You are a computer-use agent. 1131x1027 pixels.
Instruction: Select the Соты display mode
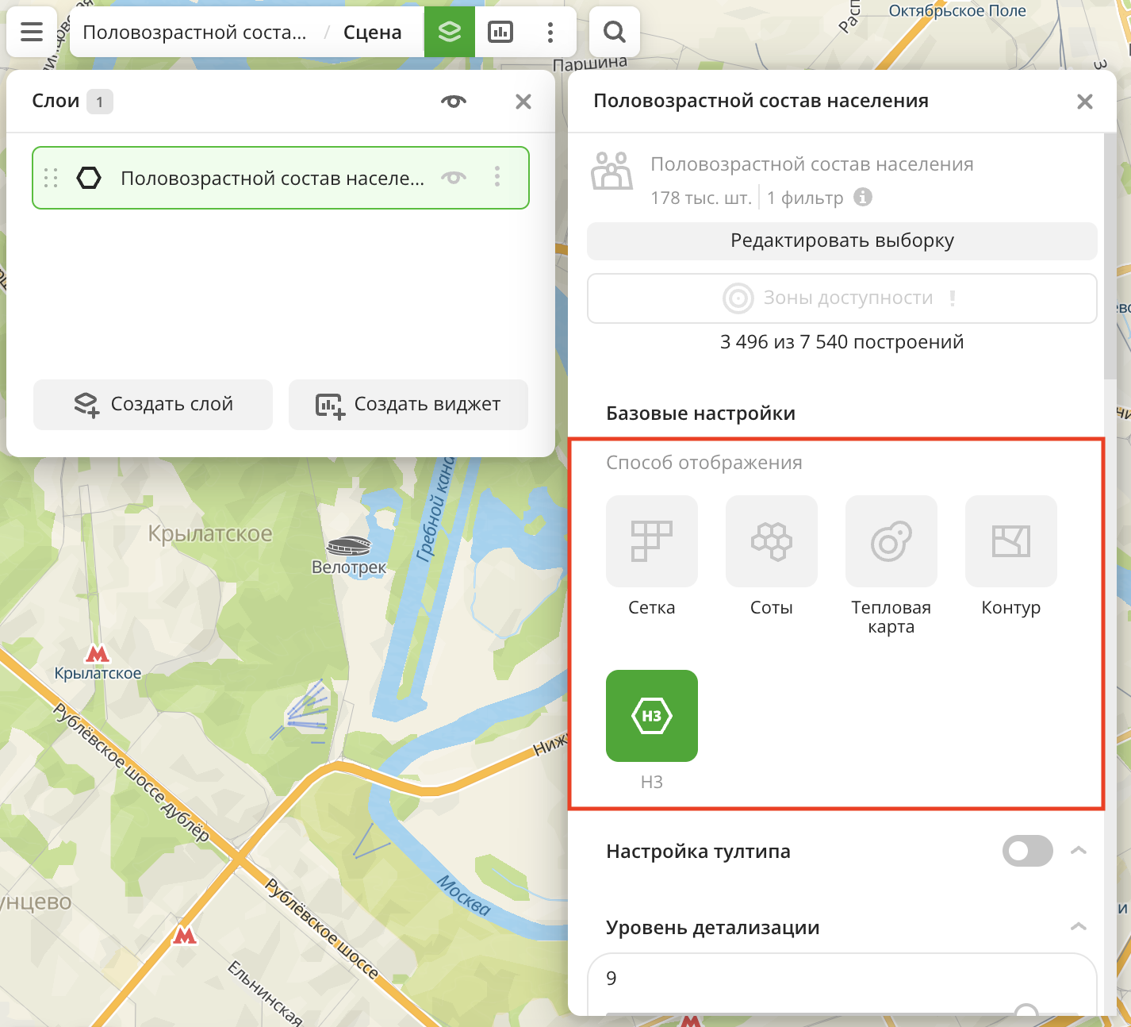click(771, 541)
